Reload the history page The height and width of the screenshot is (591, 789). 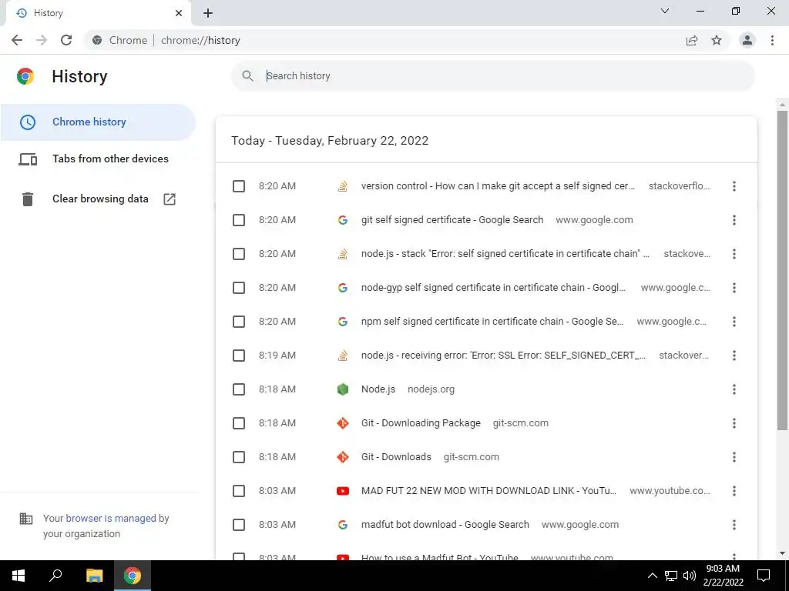tap(66, 40)
